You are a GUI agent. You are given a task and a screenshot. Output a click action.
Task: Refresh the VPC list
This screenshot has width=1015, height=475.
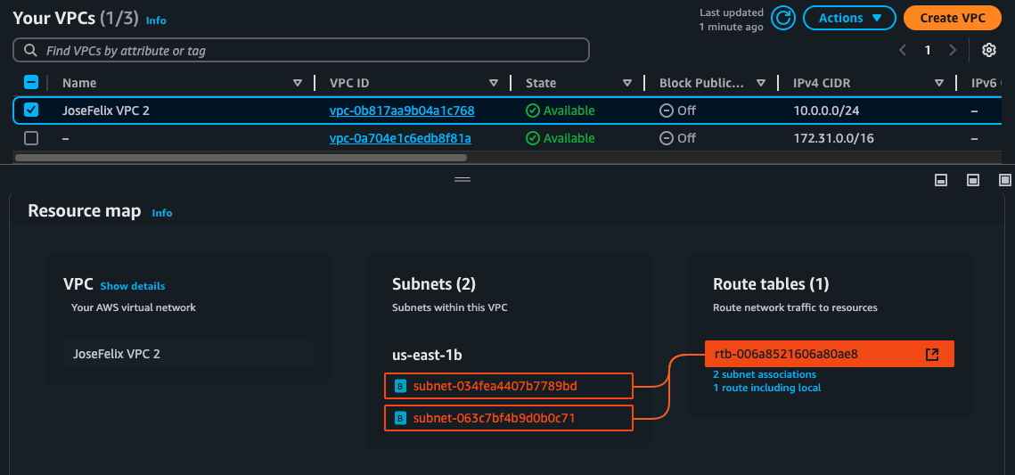point(783,18)
